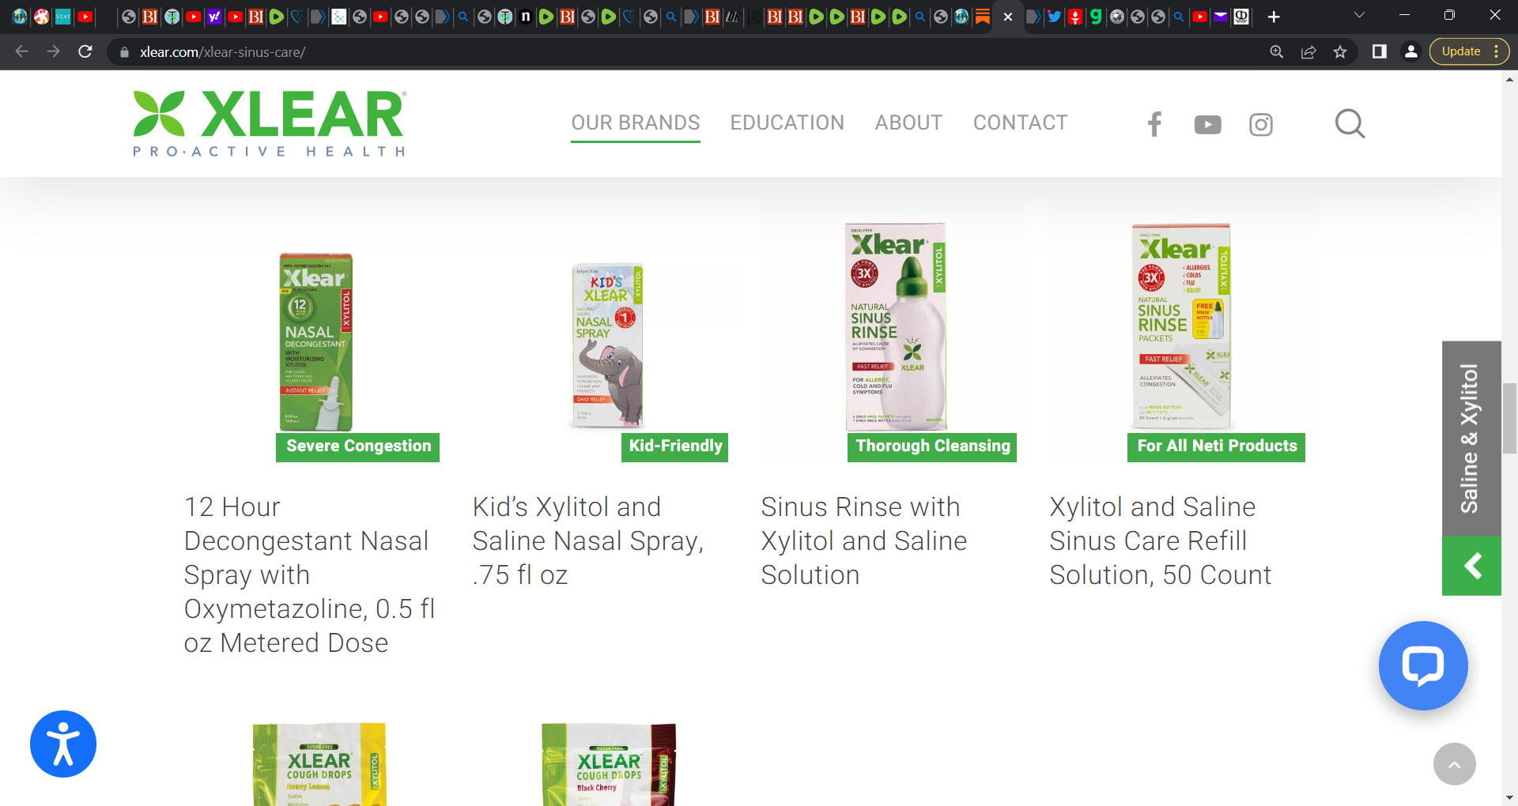Open Kid's Xylitol and Saline Nasal Spray link
This screenshot has width=1518, height=806.
(587, 540)
